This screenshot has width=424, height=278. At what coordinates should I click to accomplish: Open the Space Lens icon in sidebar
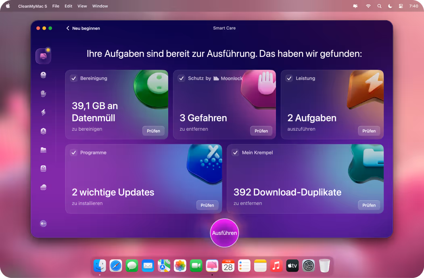point(43,168)
